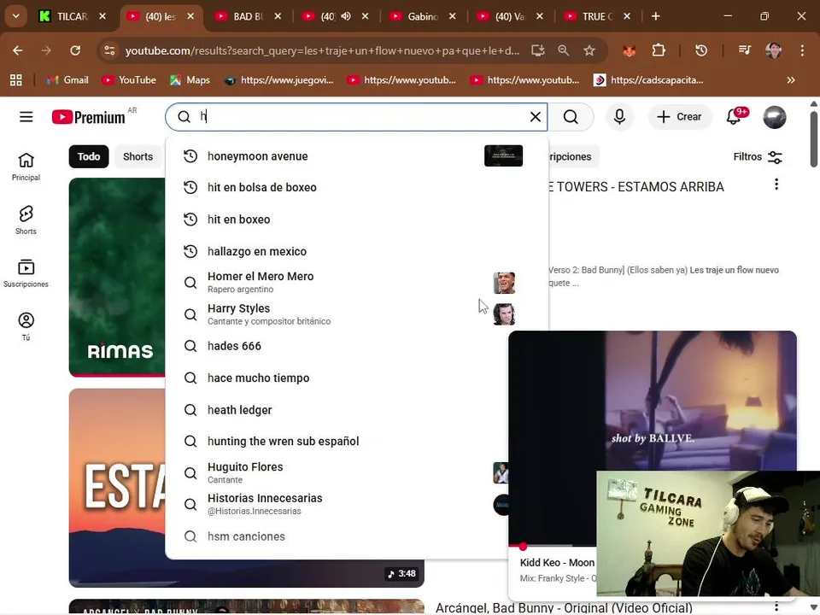Screen dimensions: 820x615
Task: Choose suggestion Harry Styles
Action: click(357, 314)
